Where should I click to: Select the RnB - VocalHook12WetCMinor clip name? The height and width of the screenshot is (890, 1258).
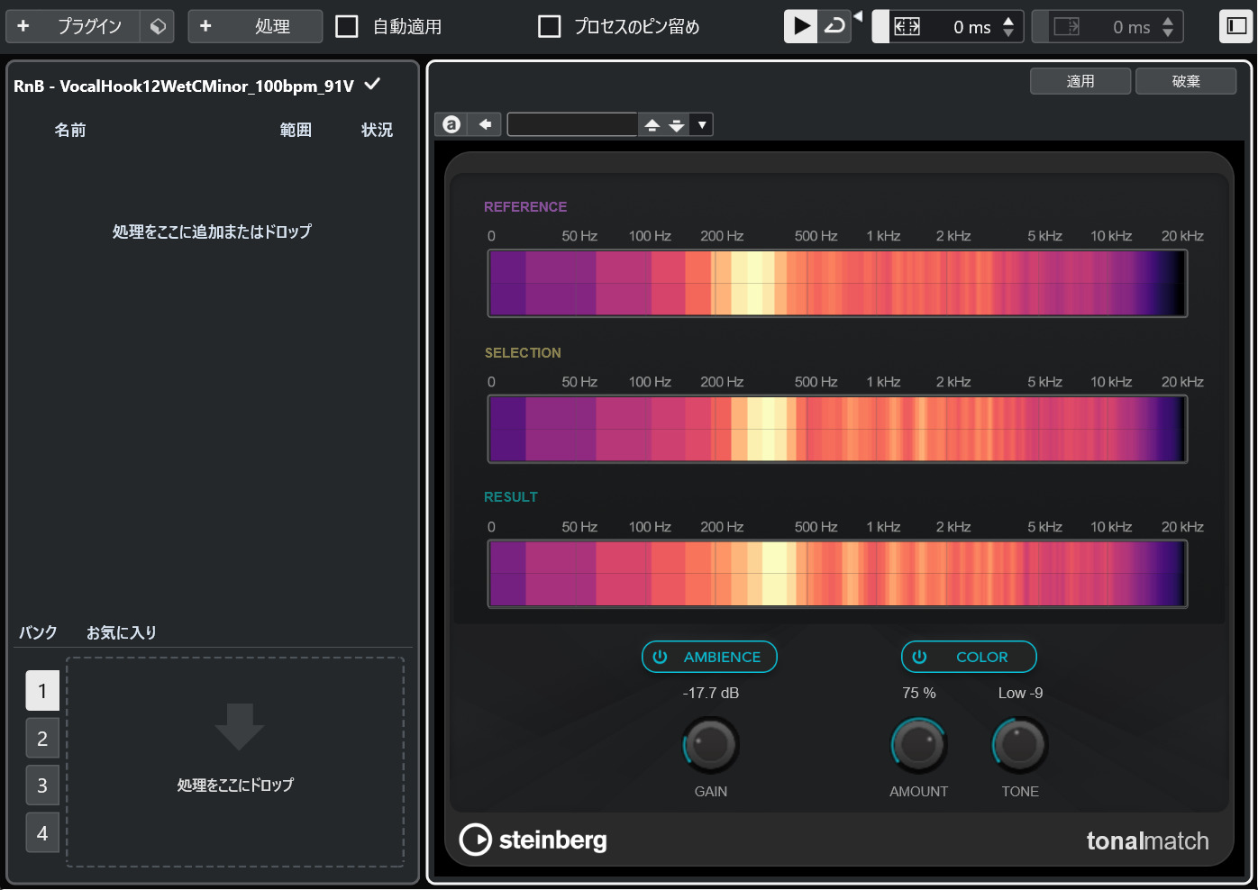pos(184,86)
